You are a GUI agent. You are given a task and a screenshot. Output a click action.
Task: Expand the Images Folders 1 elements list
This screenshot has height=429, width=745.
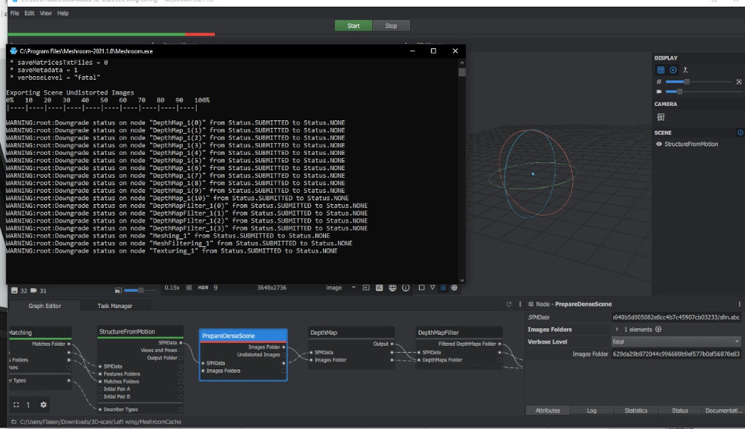tap(617, 329)
